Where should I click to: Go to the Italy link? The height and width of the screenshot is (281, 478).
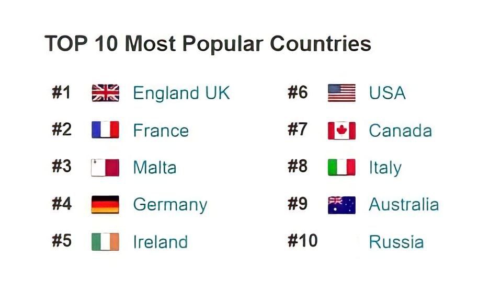385,168
